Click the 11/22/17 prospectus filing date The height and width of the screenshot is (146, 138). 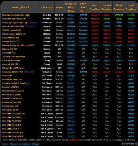click(x=71, y=26)
